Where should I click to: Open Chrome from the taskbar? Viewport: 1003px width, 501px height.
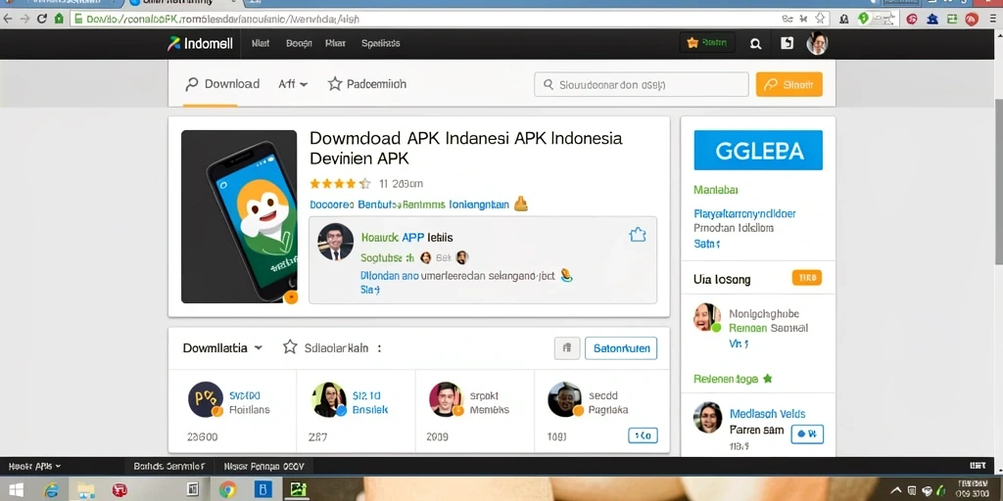226,490
